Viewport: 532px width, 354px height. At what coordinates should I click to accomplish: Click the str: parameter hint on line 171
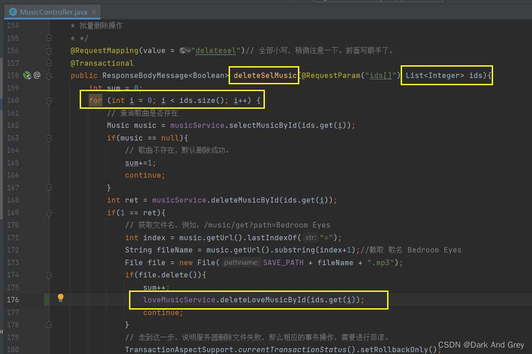(x=311, y=238)
